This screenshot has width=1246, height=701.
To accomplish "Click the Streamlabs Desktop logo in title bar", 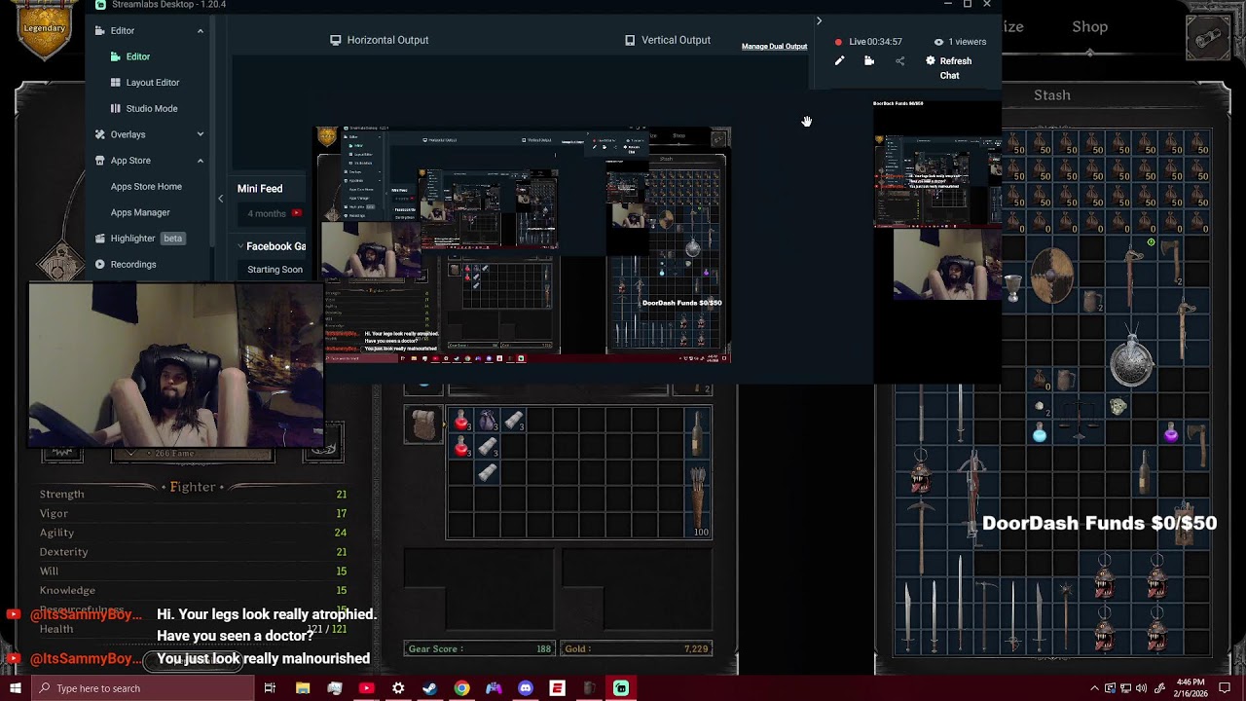I will pos(101,5).
